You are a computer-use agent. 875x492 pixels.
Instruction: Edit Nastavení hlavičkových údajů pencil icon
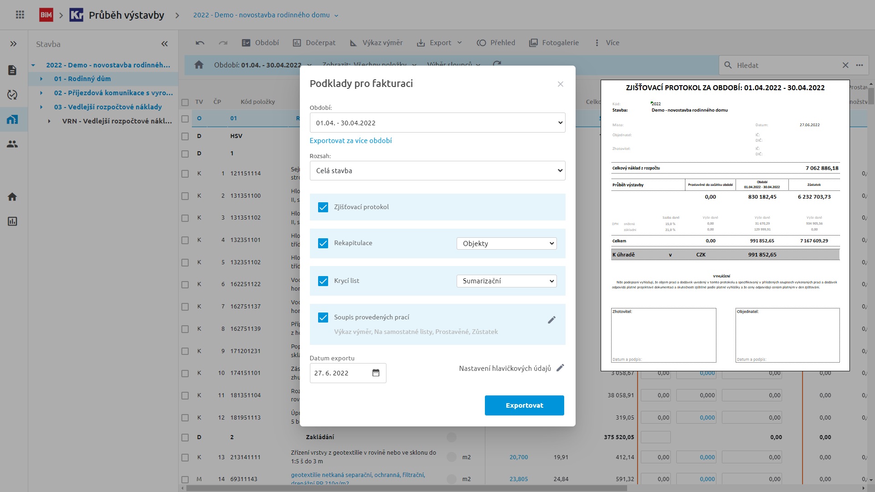tap(560, 368)
